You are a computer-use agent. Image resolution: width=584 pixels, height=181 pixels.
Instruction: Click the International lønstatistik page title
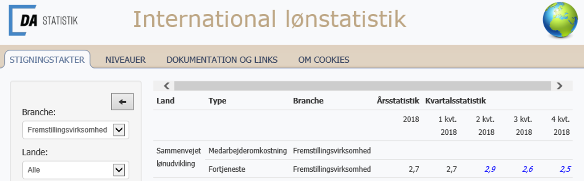pyautogui.click(x=270, y=19)
